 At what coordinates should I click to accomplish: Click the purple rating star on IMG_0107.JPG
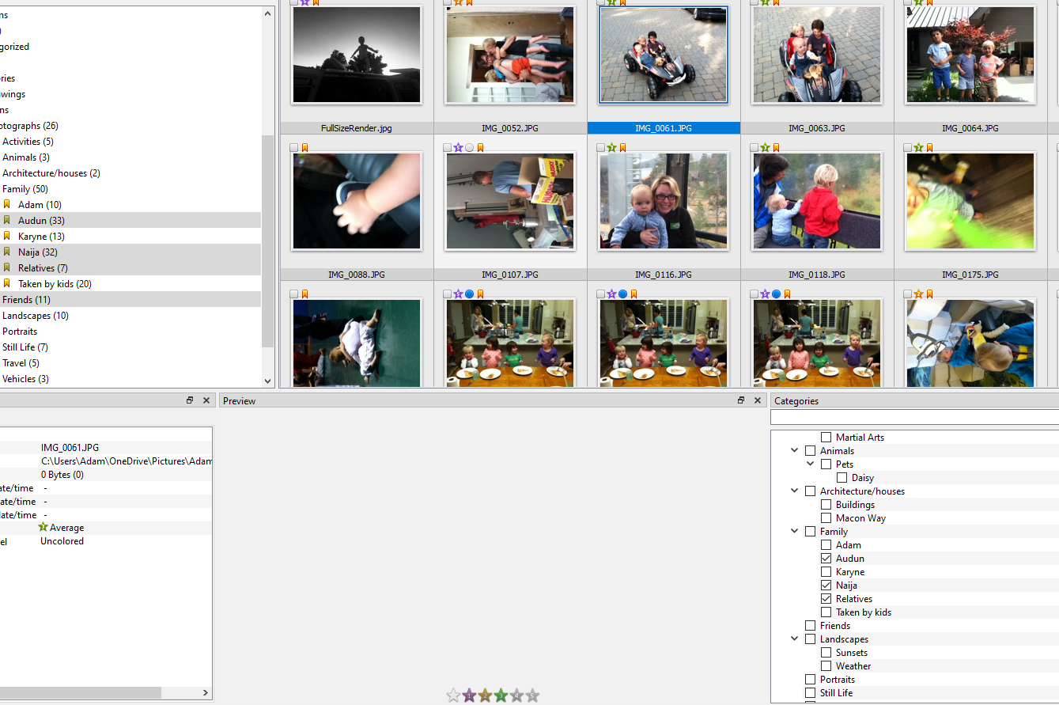pyautogui.click(x=458, y=148)
